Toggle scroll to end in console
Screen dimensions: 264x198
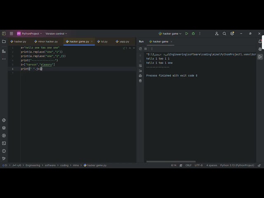tap(140, 71)
